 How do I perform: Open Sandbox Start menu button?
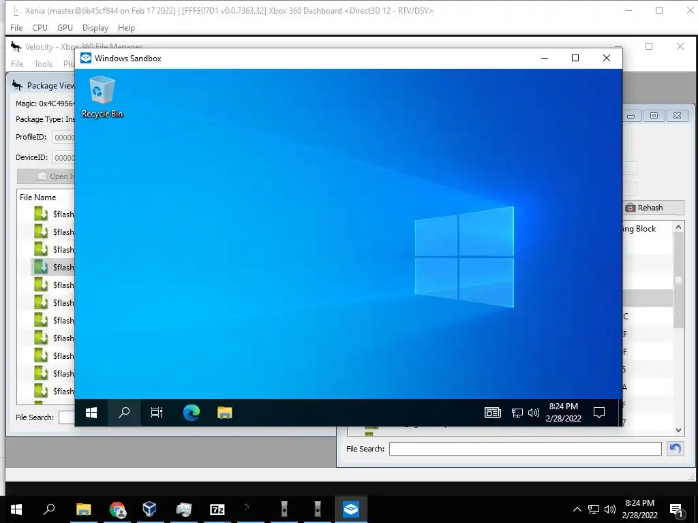pyautogui.click(x=91, y=413)
